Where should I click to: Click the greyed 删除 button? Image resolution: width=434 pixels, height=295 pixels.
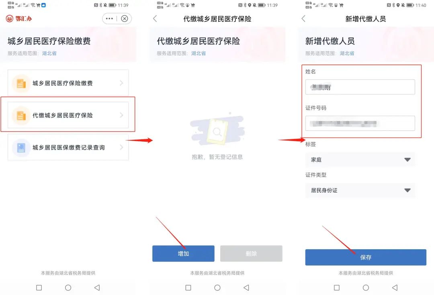[x=251, y=254]
